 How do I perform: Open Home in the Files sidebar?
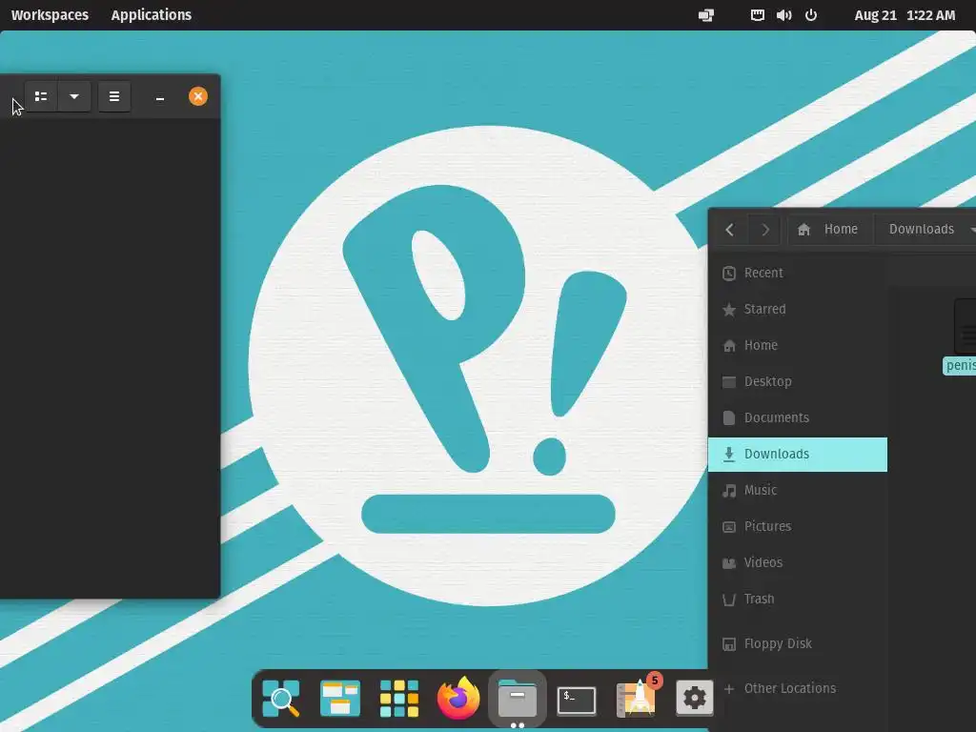(x=798, y=345)
